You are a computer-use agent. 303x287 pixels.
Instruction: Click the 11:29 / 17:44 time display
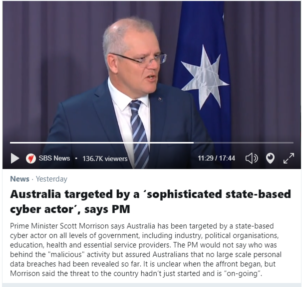click(216, 158)
